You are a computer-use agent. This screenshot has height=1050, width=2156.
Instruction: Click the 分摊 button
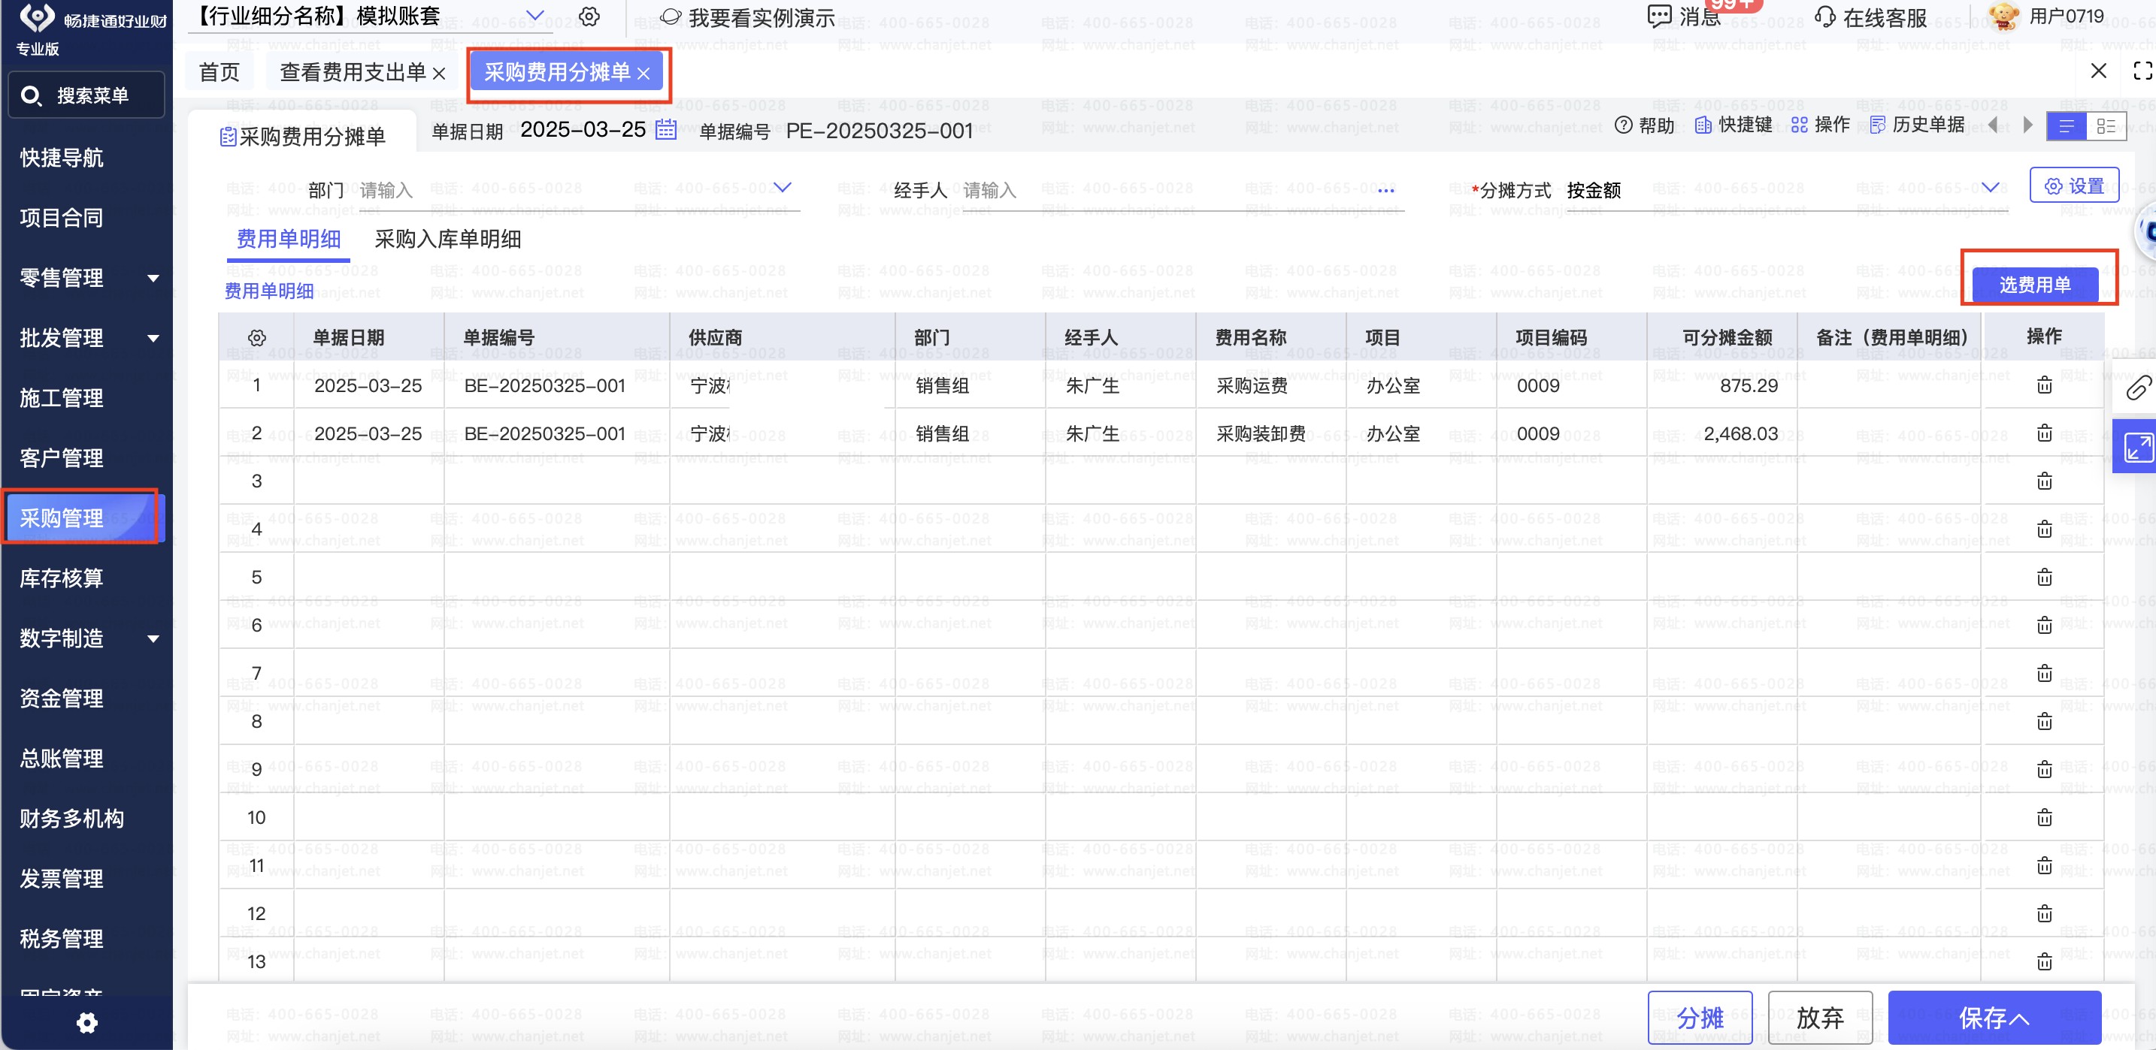(x=1699, y=1018)
